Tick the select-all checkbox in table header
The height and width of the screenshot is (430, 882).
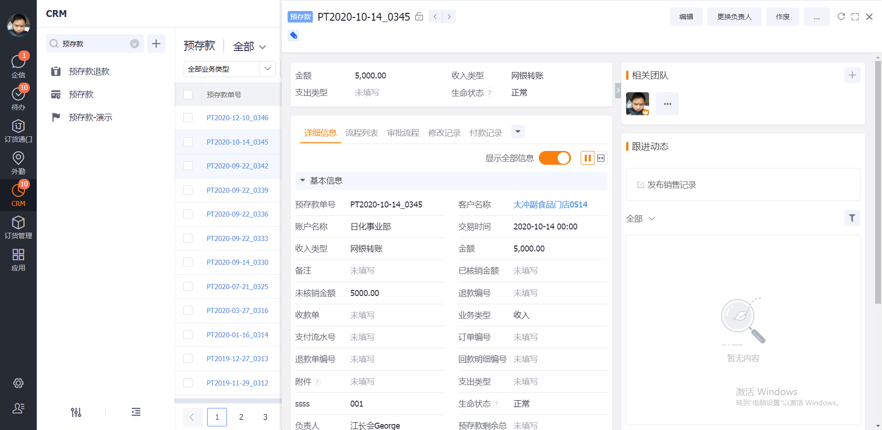188,95
